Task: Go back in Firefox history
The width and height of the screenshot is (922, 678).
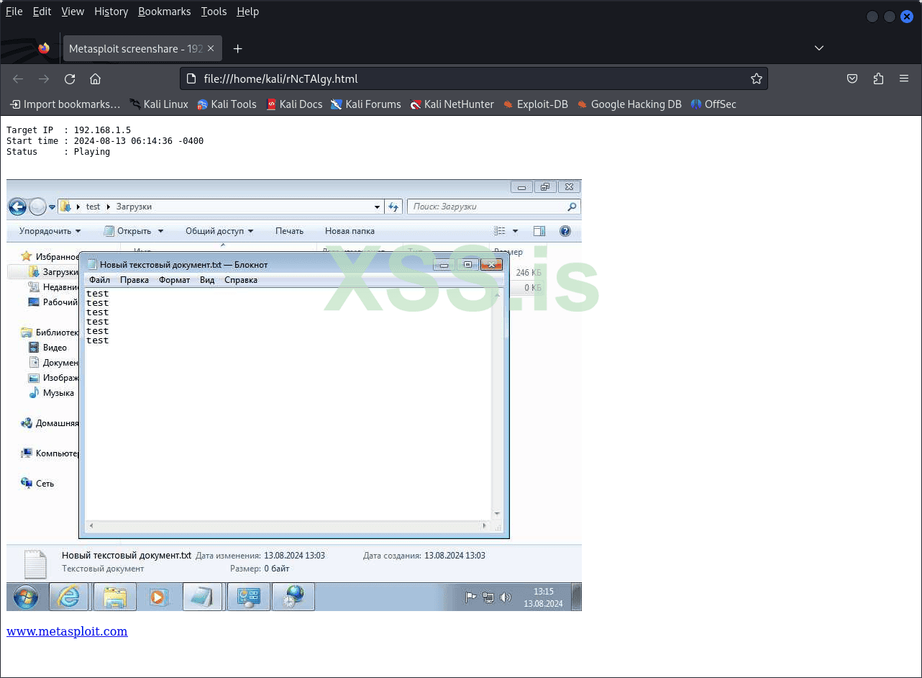Action: click(18, 78)
